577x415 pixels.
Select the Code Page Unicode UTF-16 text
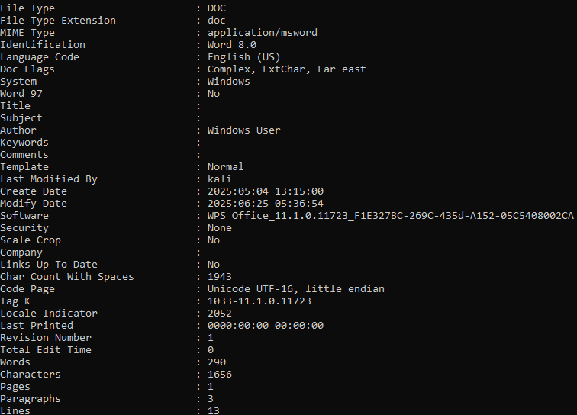(x=296, y=289)
